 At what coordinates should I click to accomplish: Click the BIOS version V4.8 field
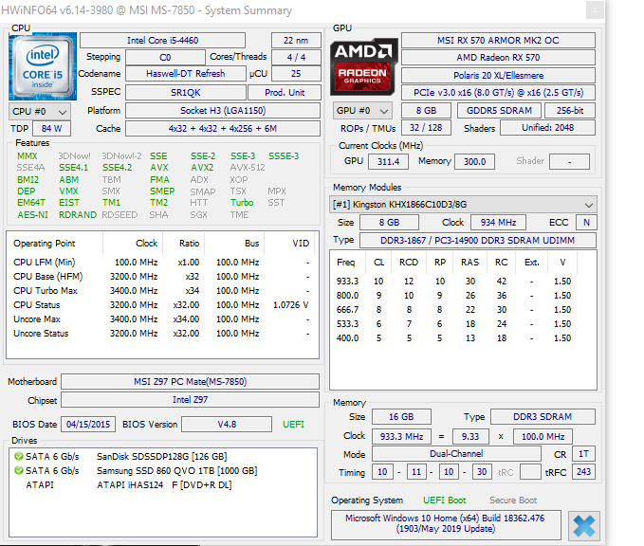click(227, 425)
